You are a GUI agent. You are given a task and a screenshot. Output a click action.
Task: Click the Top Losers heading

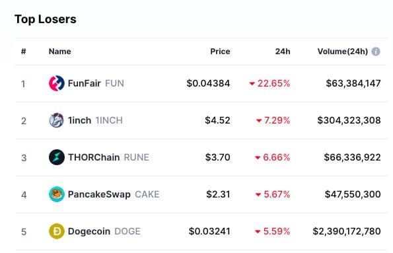[x=46, y=19]
